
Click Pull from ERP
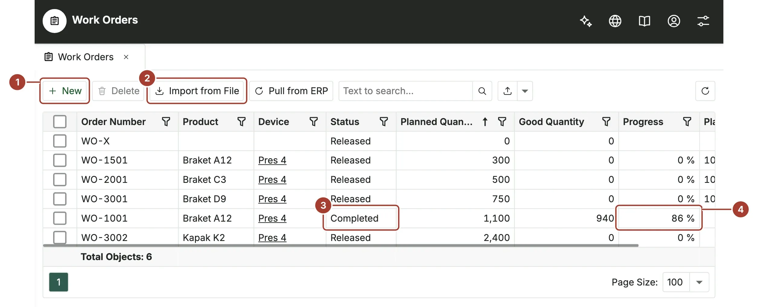pos(291,91)
